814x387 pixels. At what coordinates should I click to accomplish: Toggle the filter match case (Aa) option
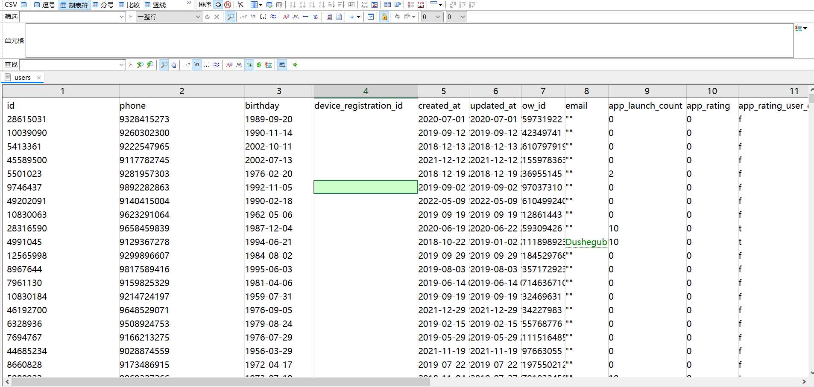[286, 17]
